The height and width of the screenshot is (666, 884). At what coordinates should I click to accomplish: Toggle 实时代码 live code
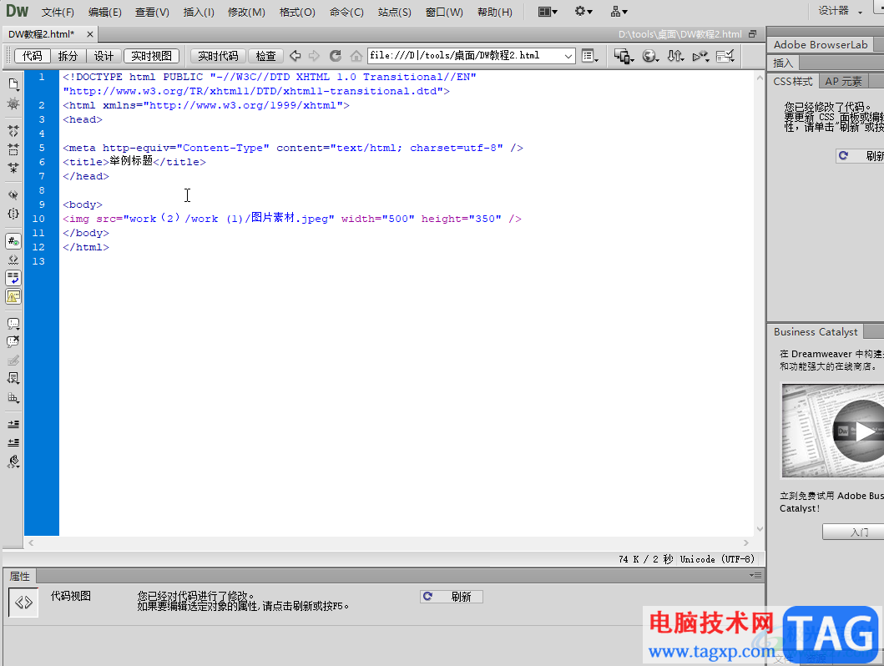coord(218,56)
